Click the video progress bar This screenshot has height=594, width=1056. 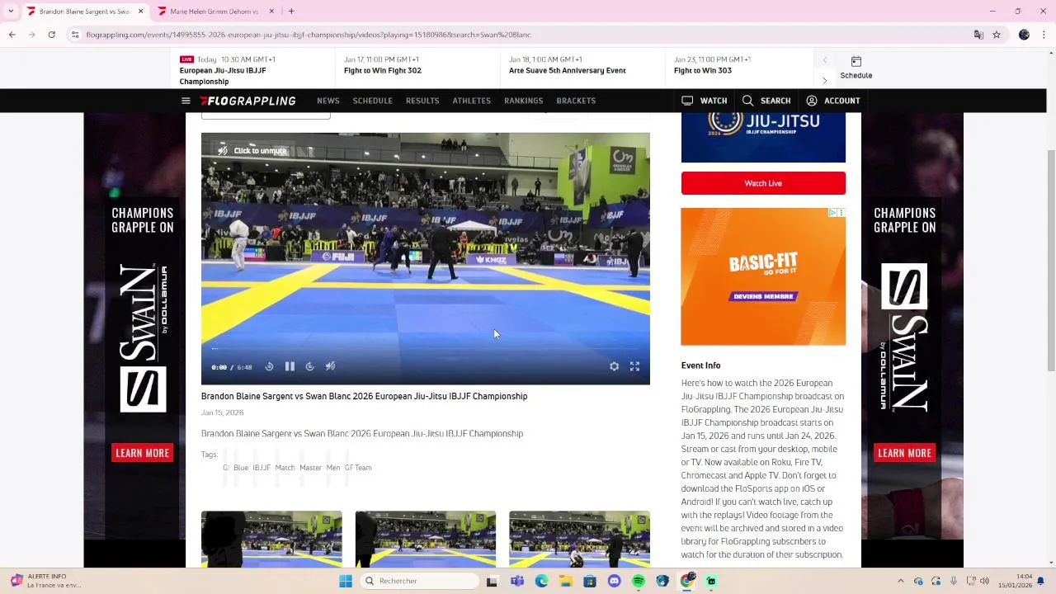[425, 350]
